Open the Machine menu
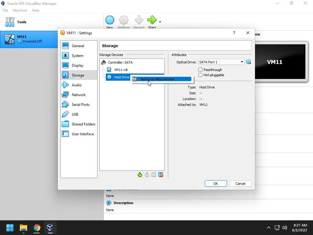This screenshot has height=235, width=313. (20, 10)
